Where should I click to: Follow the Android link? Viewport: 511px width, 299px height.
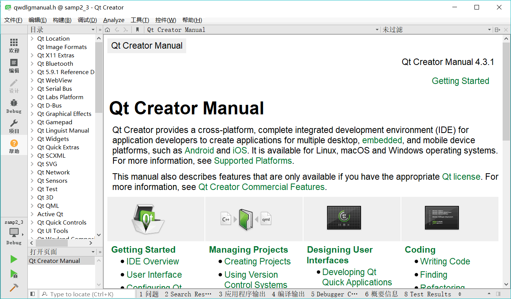(199, 151)
